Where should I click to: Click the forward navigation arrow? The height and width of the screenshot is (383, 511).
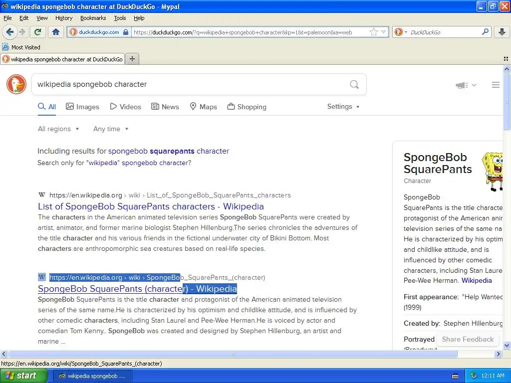pos(22,32)
